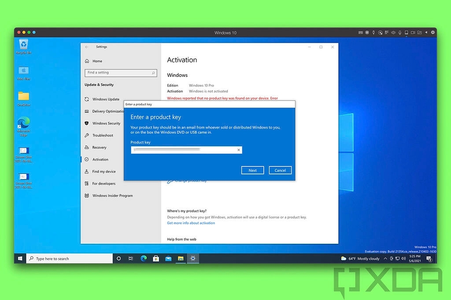Clear the product key field with X
This screenshot has width=451, height=300.
(239, 150)
